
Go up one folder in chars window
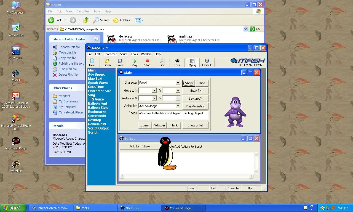(x=86, y=20)
